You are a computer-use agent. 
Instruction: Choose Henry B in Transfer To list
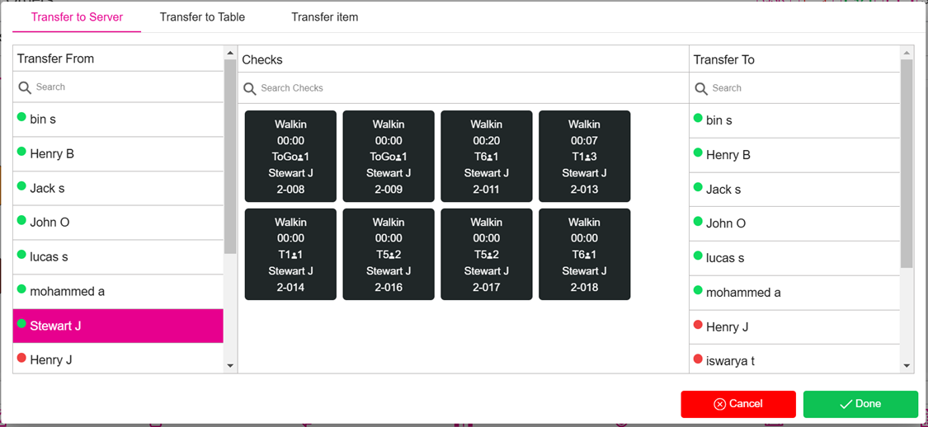click(x=728, y=155)
